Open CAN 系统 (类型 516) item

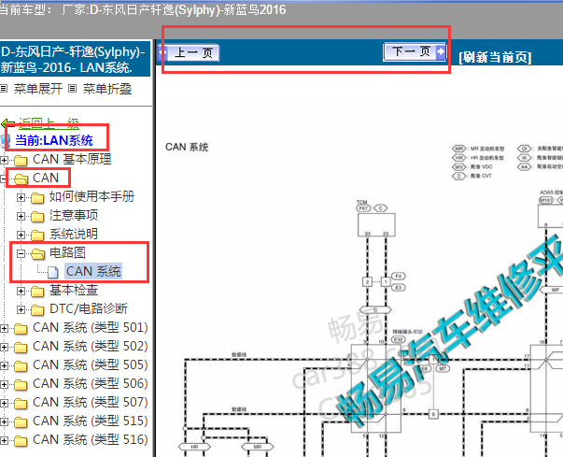(91, 439)
